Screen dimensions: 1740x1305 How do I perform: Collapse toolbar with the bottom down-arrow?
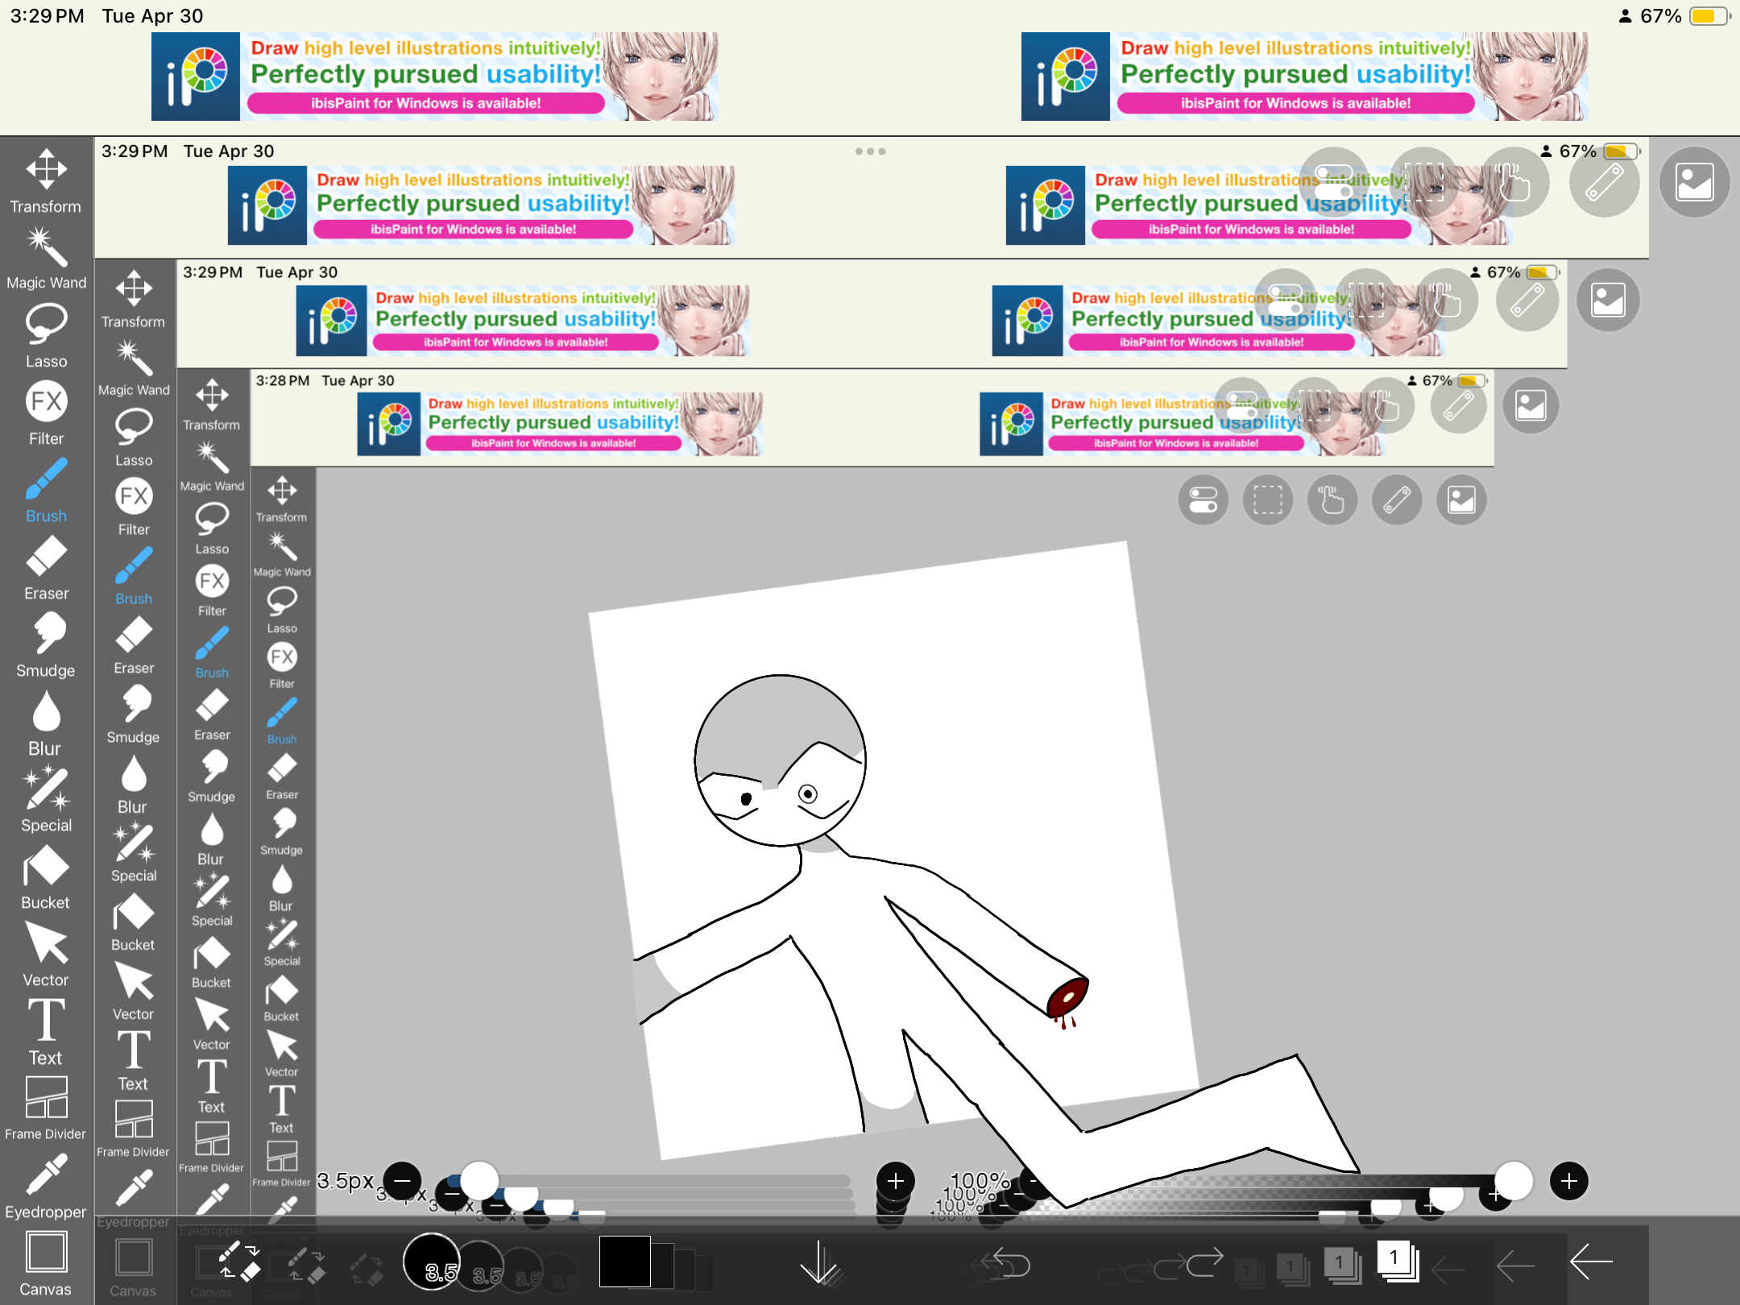coord(819,1262)
